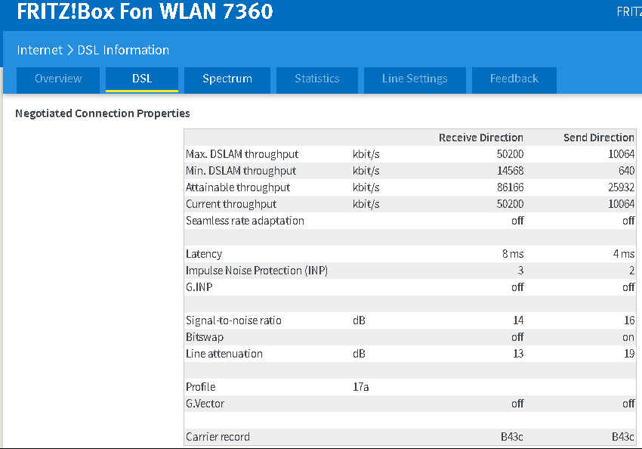The width and height of the screenshot is (642, 449).
Task: Click the Impulse Noise Protection (INP) label
Action: tap(256, 271)
